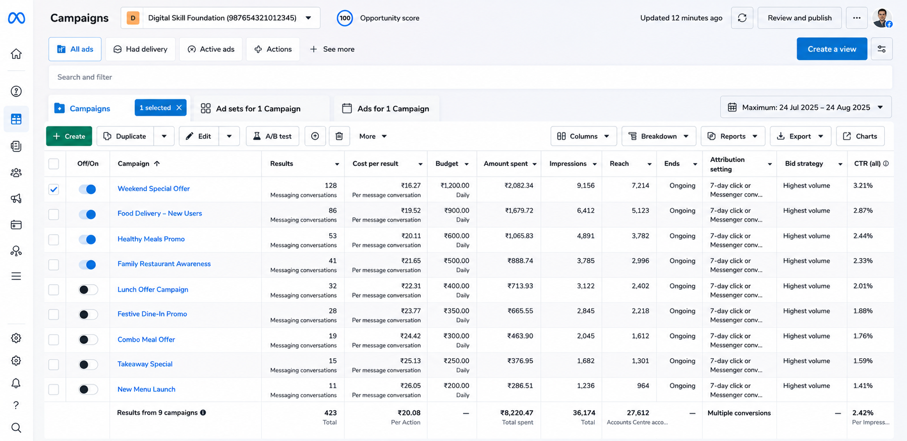The width and height of the screenshot is (907, 441).
Task: Open info icon beside Results from 9 campaigns
Action: pos(203,413)
